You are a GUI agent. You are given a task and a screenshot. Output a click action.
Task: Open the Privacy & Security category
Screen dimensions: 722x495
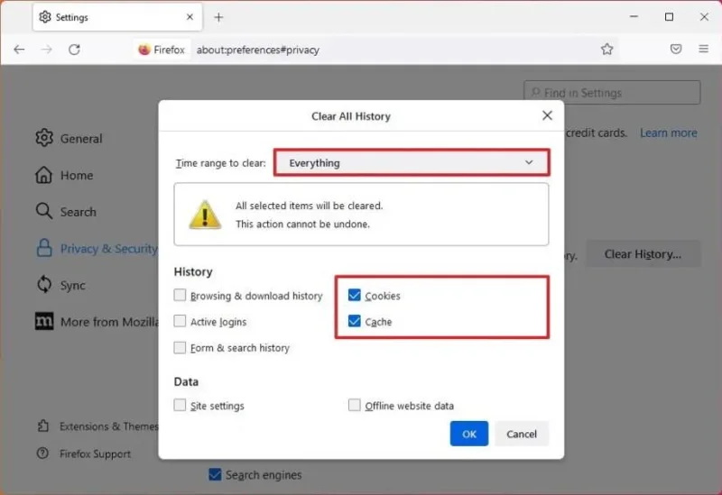pyautogui.click(x=97, y=249)
